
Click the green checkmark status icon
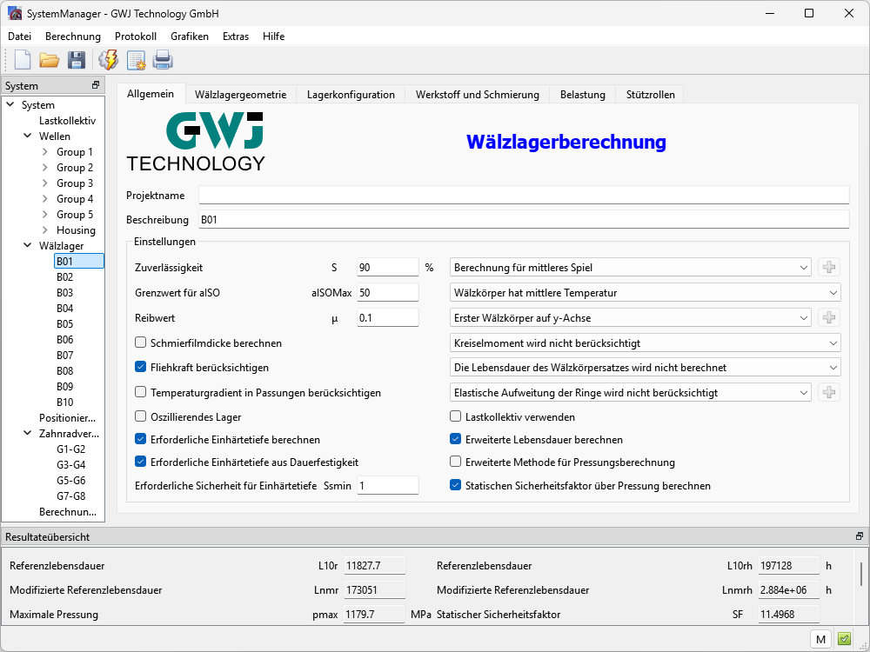coord(844,639)
